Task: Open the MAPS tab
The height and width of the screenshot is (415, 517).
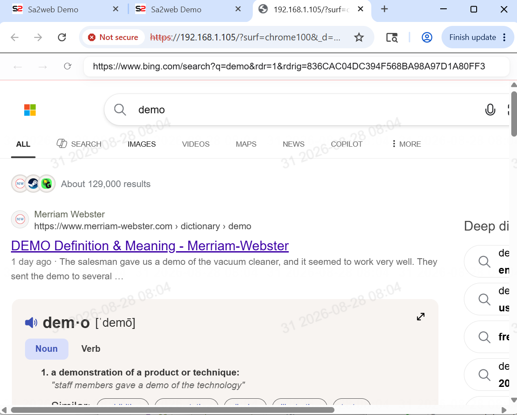Action: 246,144
